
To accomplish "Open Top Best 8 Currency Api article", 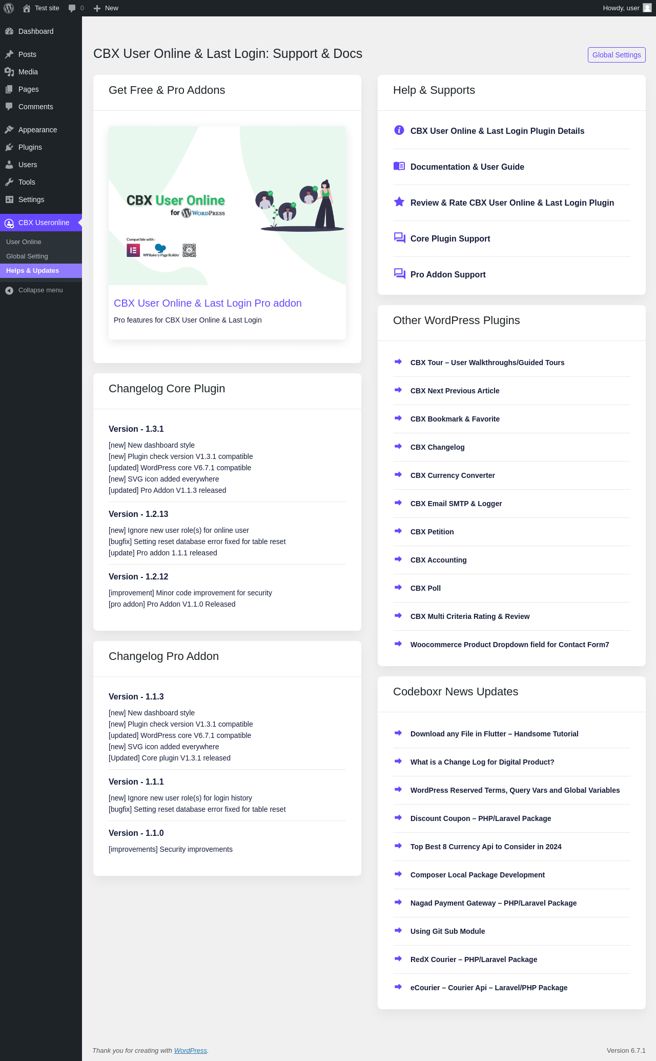I will point(486,847).
